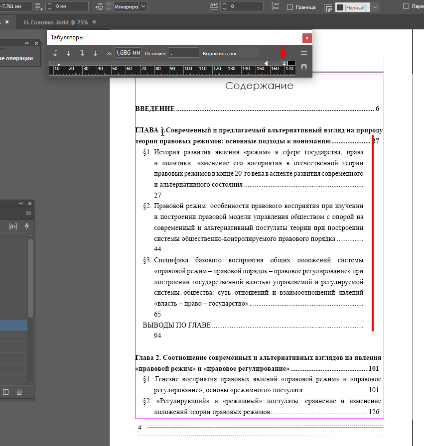Screen dimensions: 424x446
Task: Expand the [Черный] color dropdown
Action: point(375,7)
